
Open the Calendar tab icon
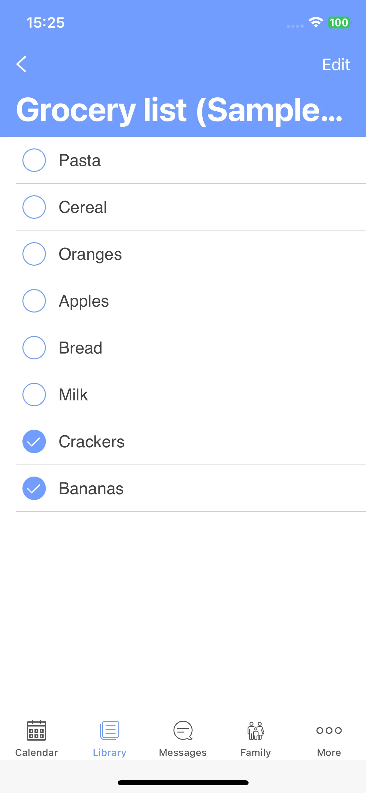click(36, 730)
